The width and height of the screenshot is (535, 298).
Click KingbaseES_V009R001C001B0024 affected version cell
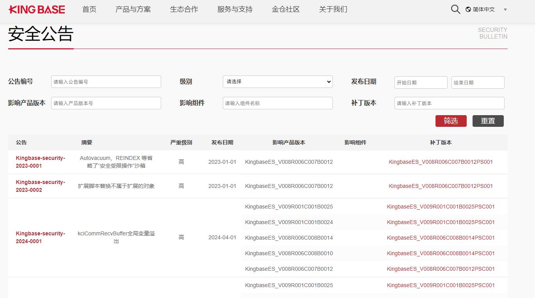(289, 222)
